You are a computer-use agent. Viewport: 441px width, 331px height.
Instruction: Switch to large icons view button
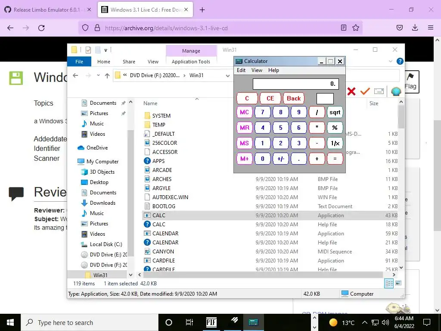[398, 283]
